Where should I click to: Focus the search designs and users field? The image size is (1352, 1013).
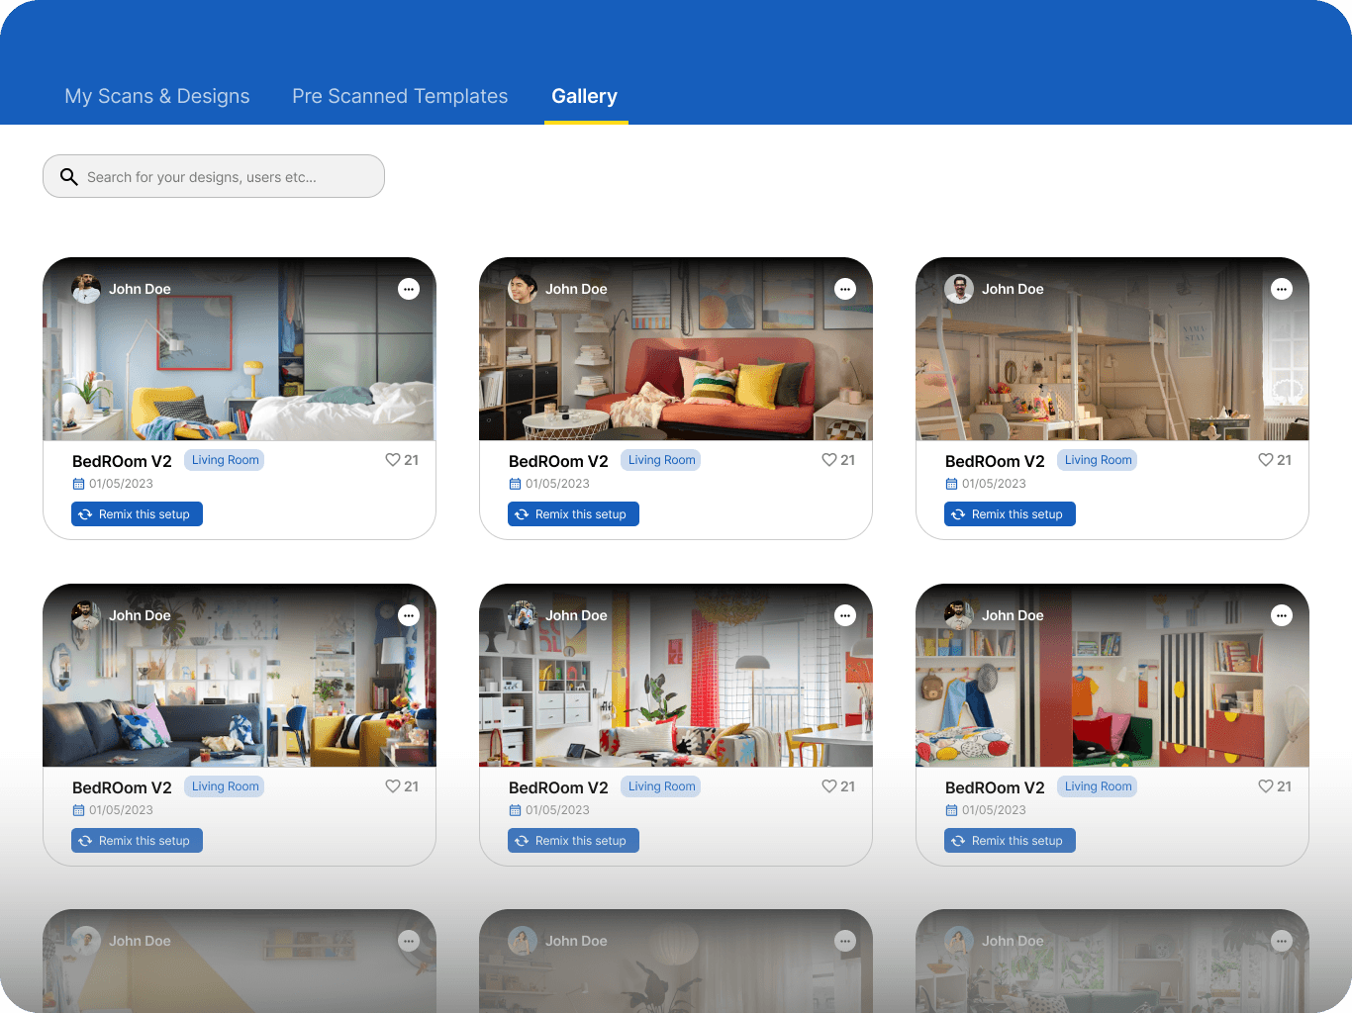[x=214, y=176]
